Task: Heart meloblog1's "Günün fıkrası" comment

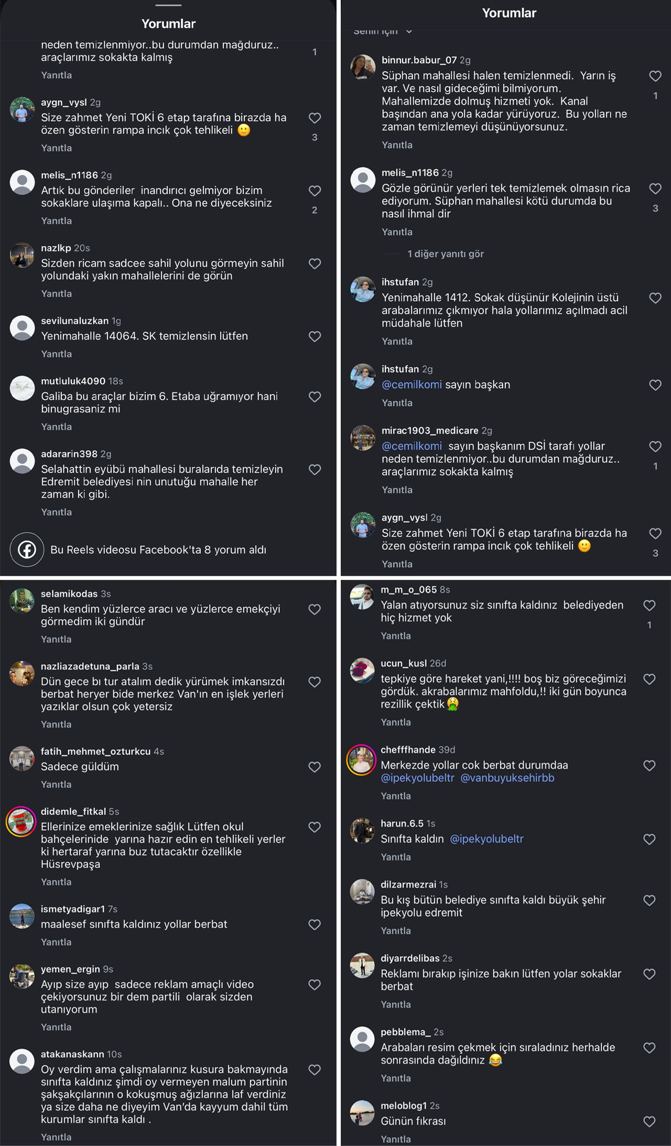Action: (649, 1121)
